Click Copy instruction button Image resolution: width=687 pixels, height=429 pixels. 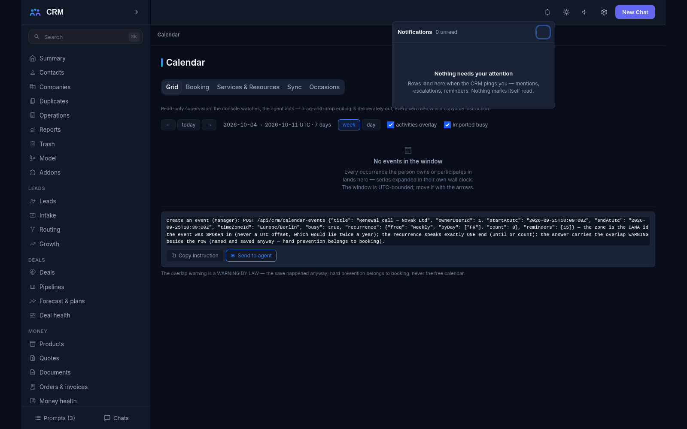tap(195, 256)
